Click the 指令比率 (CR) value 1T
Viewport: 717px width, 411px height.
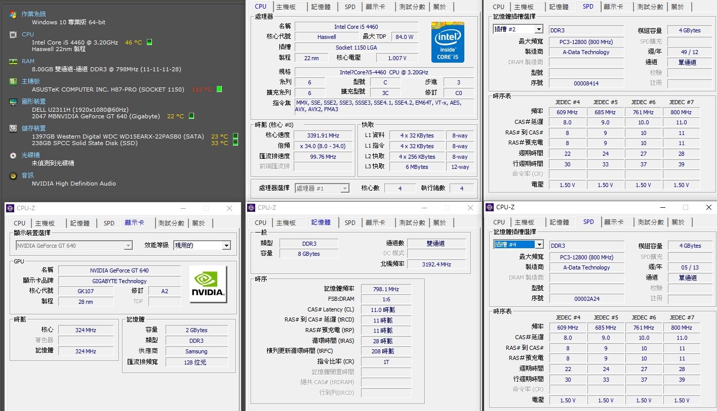click(x=386, y=362)
